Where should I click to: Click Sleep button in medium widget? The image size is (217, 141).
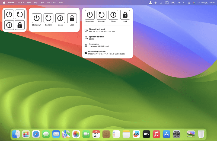(60, 18)
